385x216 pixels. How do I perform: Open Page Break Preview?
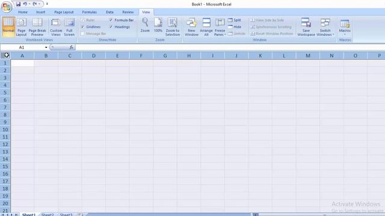[37, 26]
